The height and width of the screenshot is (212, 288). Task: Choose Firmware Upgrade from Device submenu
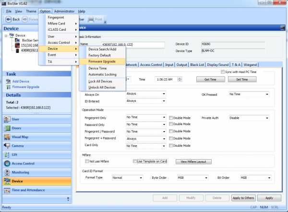tap(101, 62)
